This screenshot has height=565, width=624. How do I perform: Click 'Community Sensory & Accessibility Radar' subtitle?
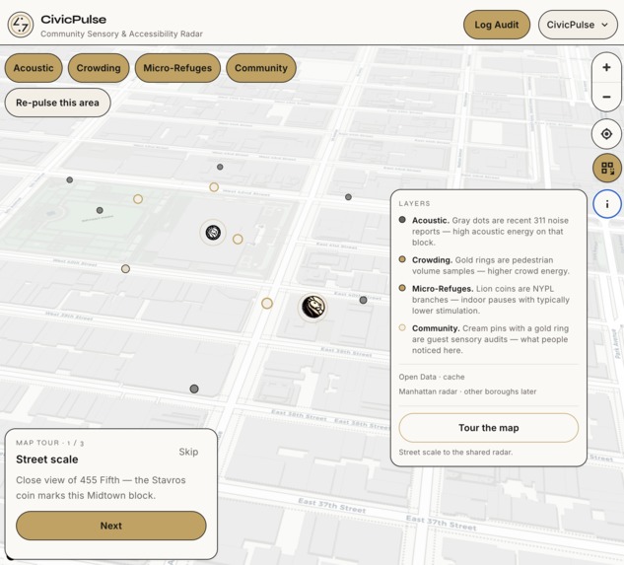122,34
